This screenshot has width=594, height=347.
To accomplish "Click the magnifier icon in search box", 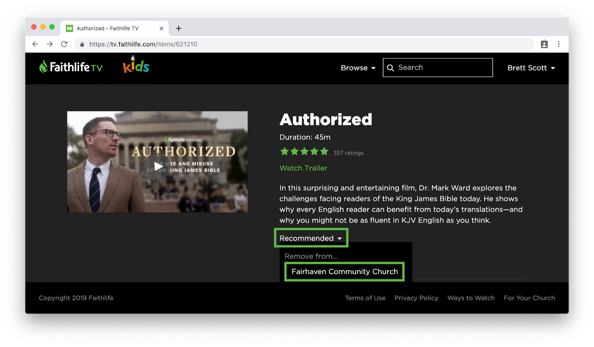I will click(x=391, y=68).
